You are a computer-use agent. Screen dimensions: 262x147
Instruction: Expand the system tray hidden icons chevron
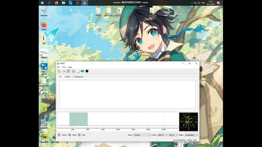point(192,3)
